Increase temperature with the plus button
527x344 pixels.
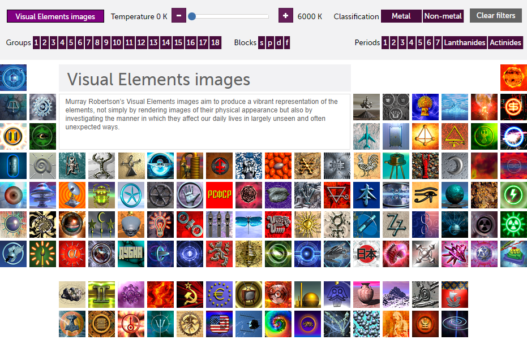(x=286, y=15)
